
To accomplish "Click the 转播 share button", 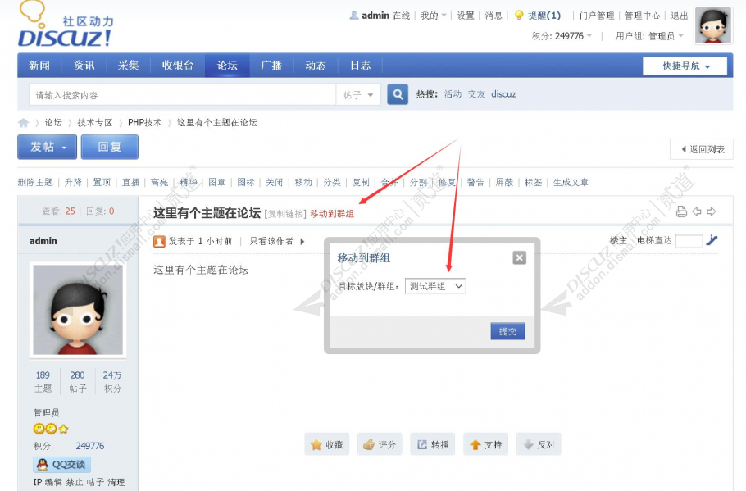I will (x=433, y=444).
